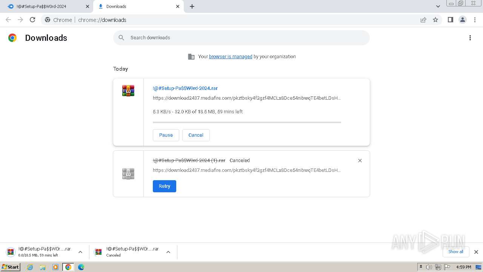Open Chrome's three-dot main menu
Viewport: 483px width, 272px height.
tap(475, 20)
